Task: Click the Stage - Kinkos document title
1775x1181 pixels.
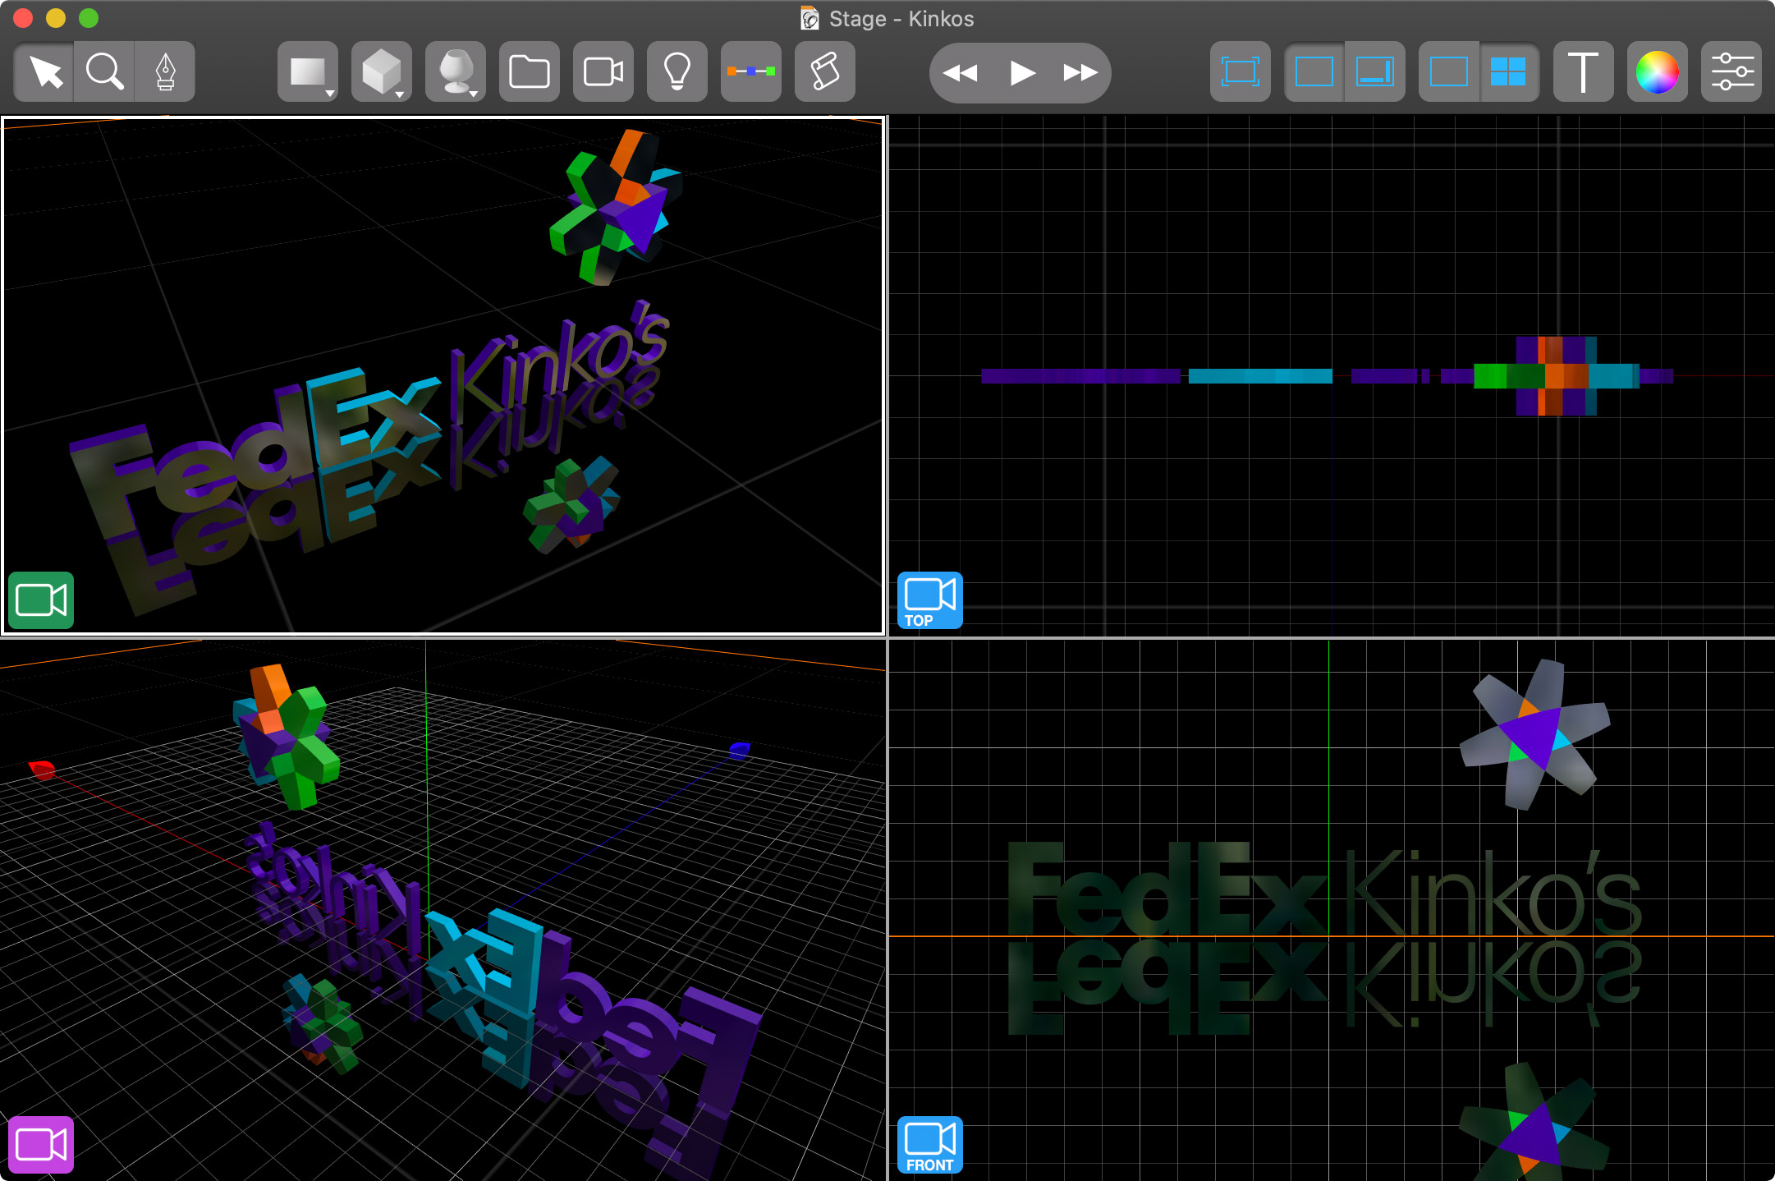Action: click(x=901, y=18)
